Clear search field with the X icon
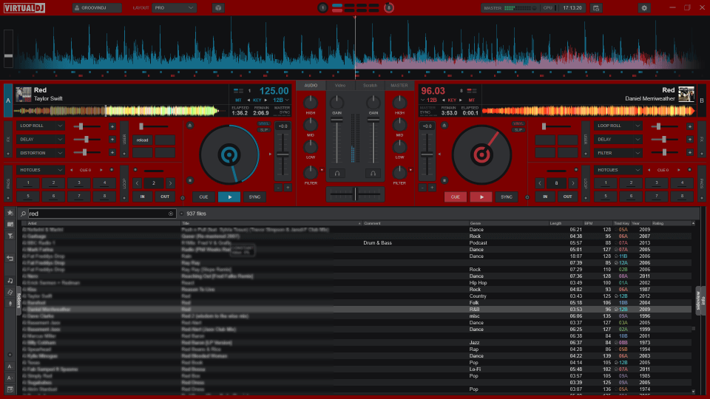The width and height of the screenshot is (710, 399). click(171, 214)
